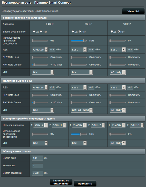
Task: Click Значение по умолчанию button
Action: pos(61,182)
